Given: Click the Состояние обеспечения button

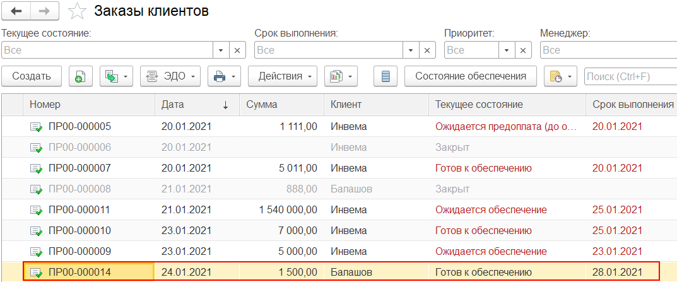Looking at the screenshot, I should pos(470,76).
